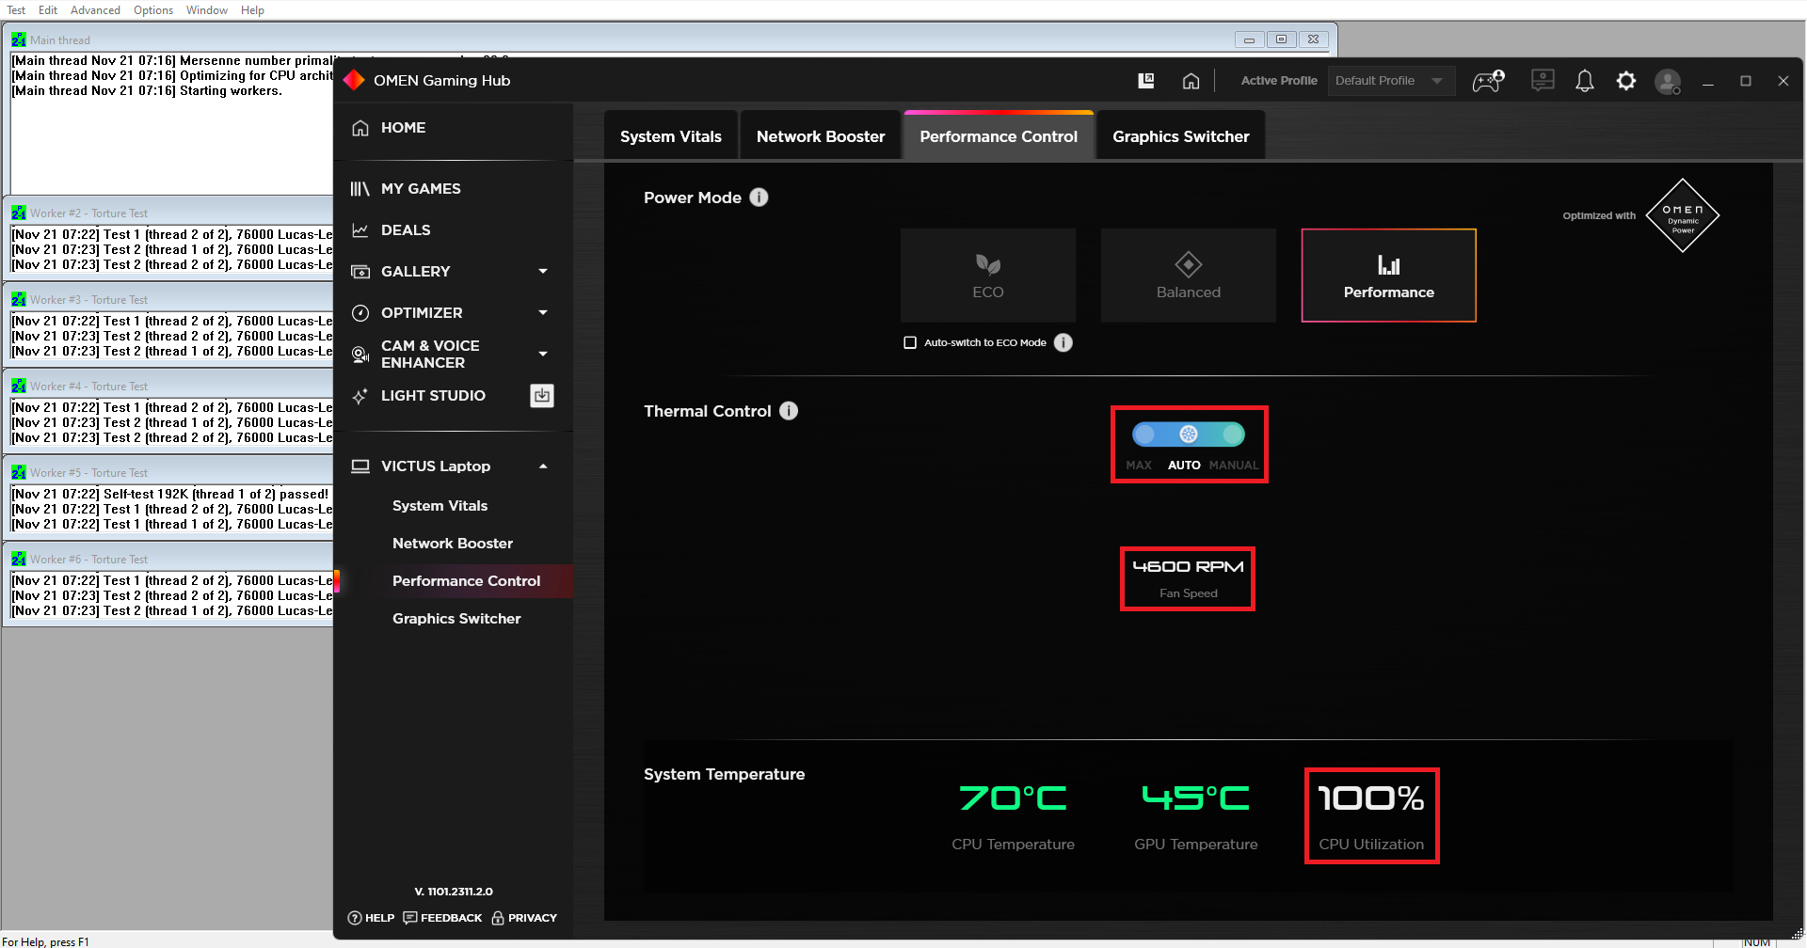Open the Advanced menu in Prime95

coord(95,10)
